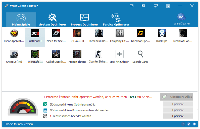The image size is (200, 129).
Task: Click the process status monitor icon
Action: point(45,110)
